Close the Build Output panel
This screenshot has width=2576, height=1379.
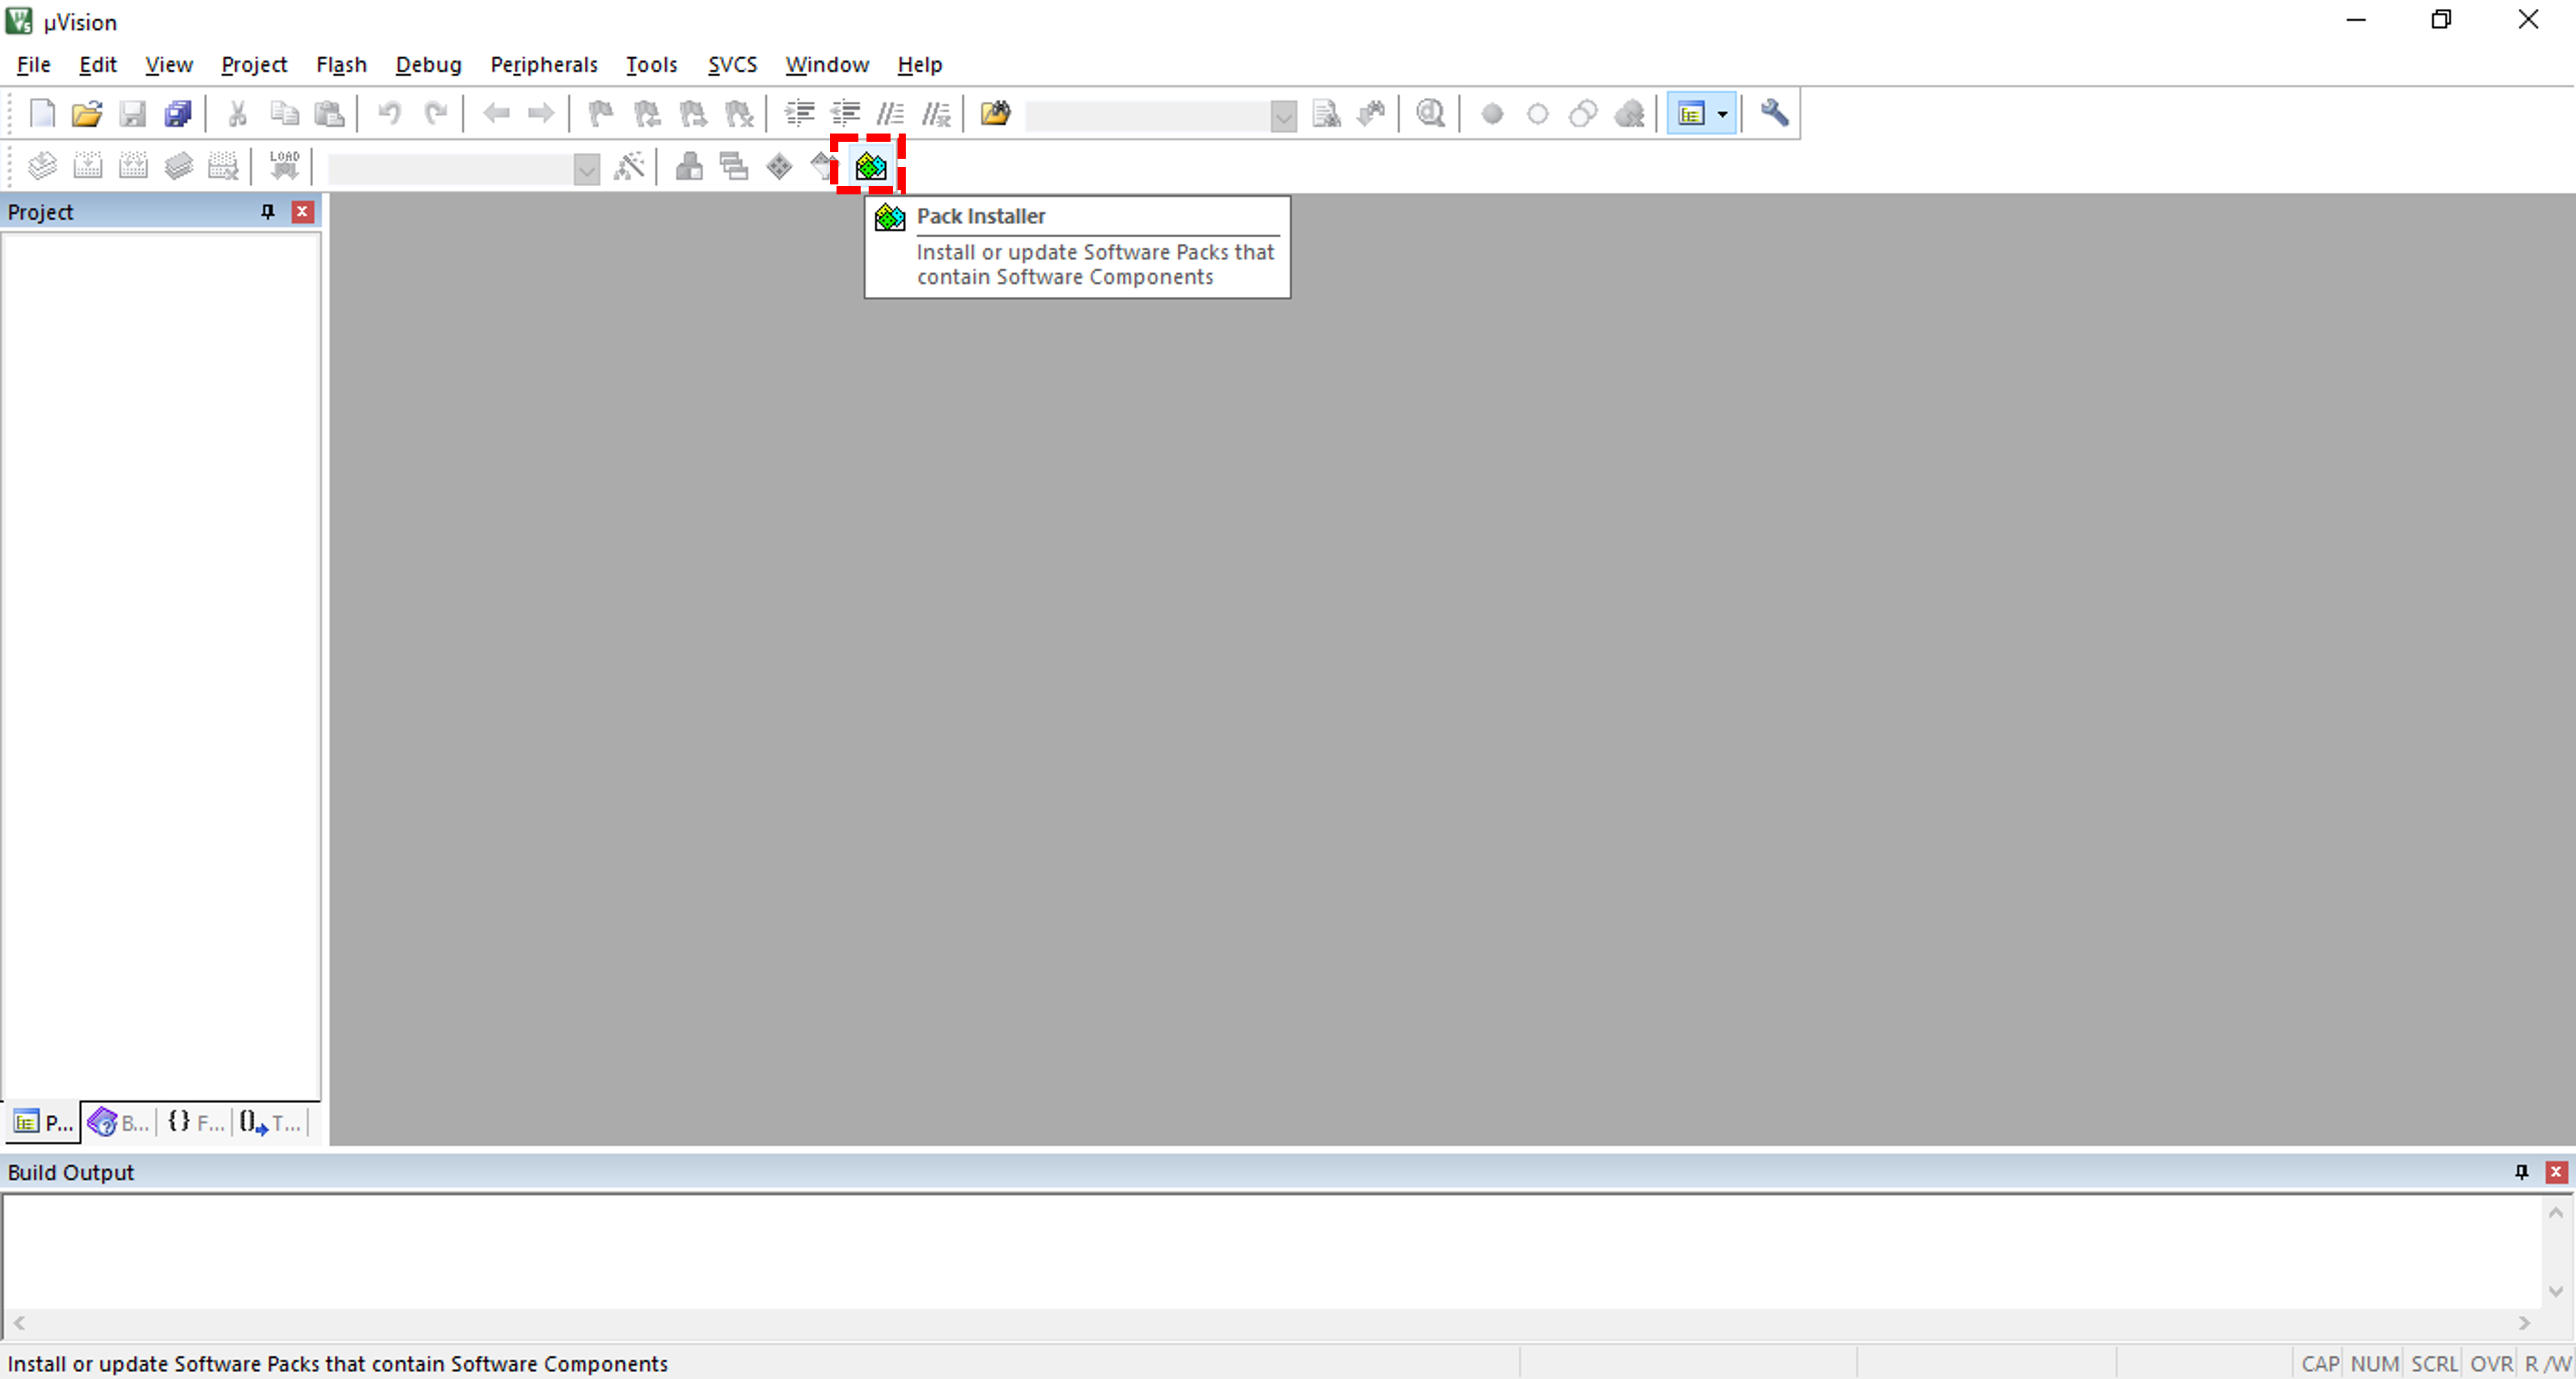[x=2556, y=1172]
